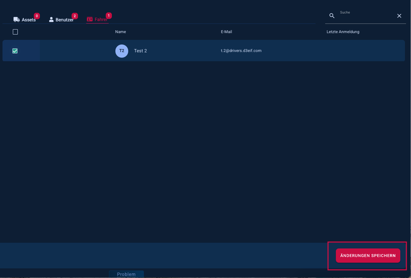Viewport: 411px width, 278px height.
Task: Click the T2 avatar circle
Action: (x=122, y=51)
